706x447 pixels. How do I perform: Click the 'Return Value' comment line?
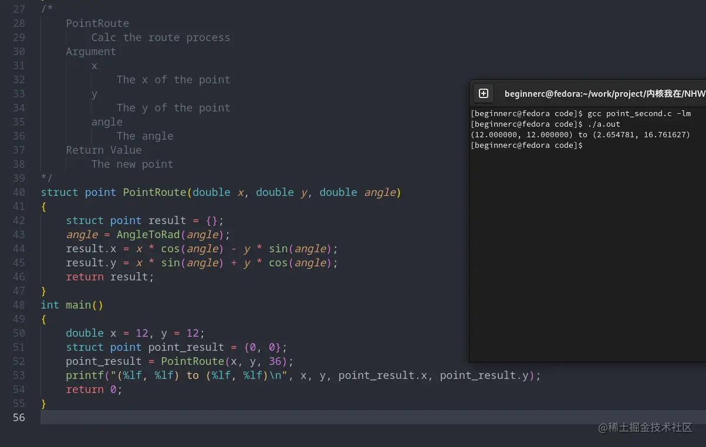click(104, 150)
